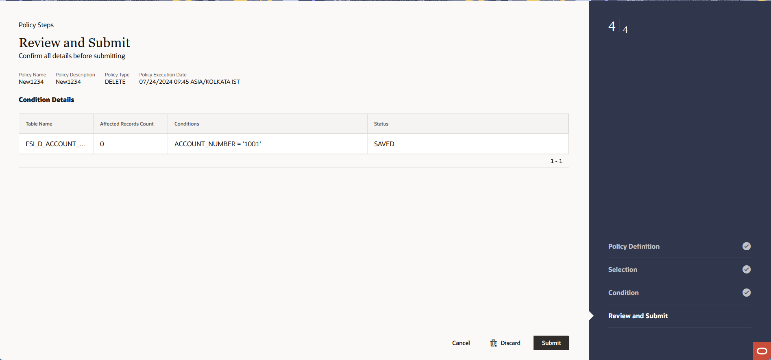Click the Table Name column header

pyautogui.click(x=56, y=124)
